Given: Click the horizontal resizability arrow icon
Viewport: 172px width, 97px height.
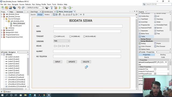Looking at the screenshot, I should point(81,15).
